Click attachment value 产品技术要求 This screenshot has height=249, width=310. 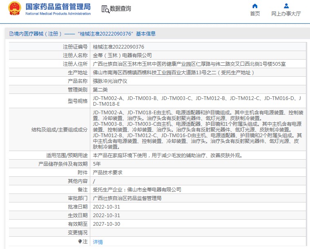107,173
